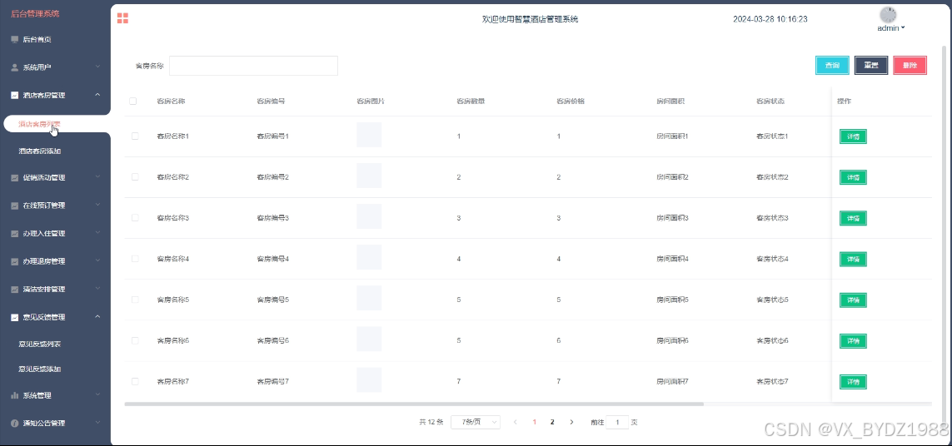Viewport: 952px width, 446px height.
Task: Check the box for 客房名称3 row
Action: (x=135, y=217)
